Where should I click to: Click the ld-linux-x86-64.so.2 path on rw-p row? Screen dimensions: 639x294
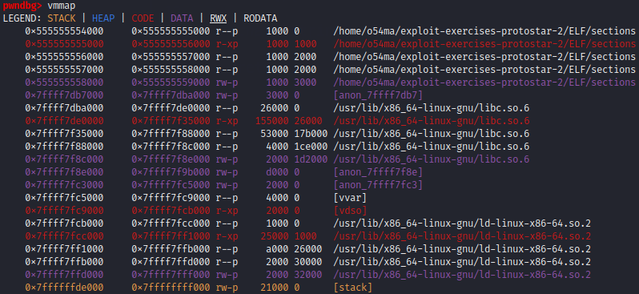point(462,275)
